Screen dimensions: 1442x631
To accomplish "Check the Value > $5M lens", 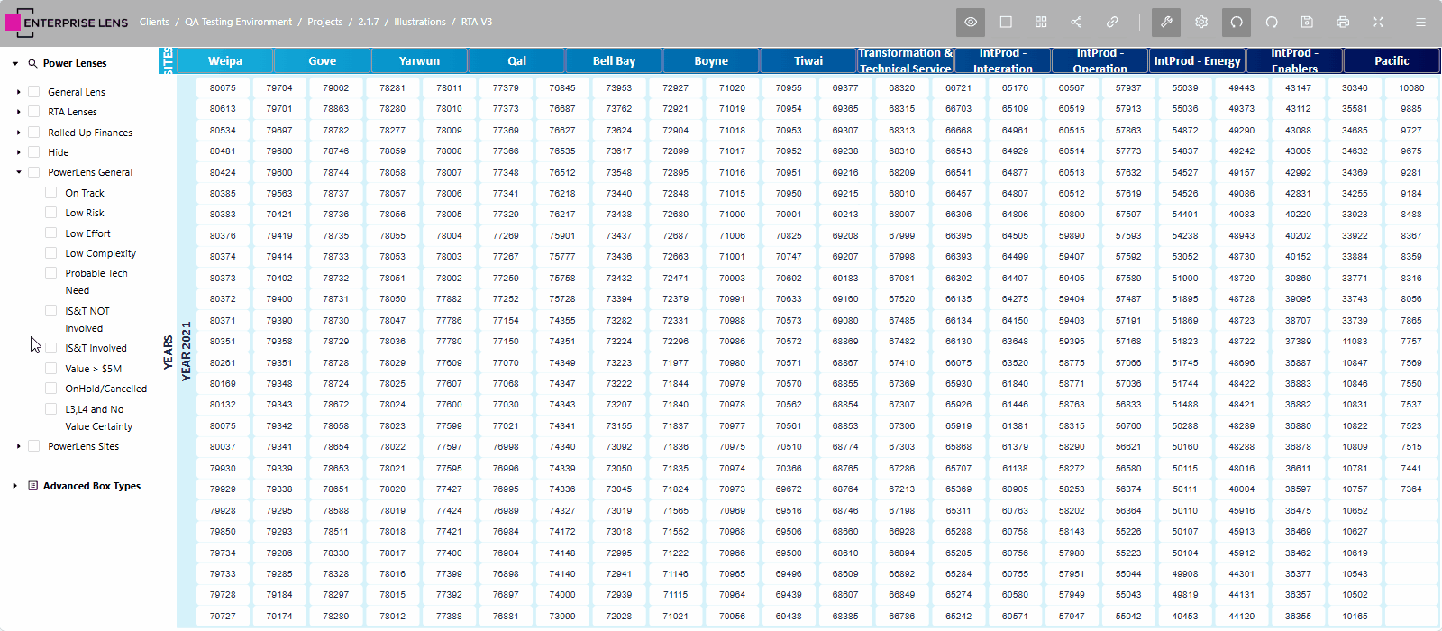I will click(x=51, y=368).
